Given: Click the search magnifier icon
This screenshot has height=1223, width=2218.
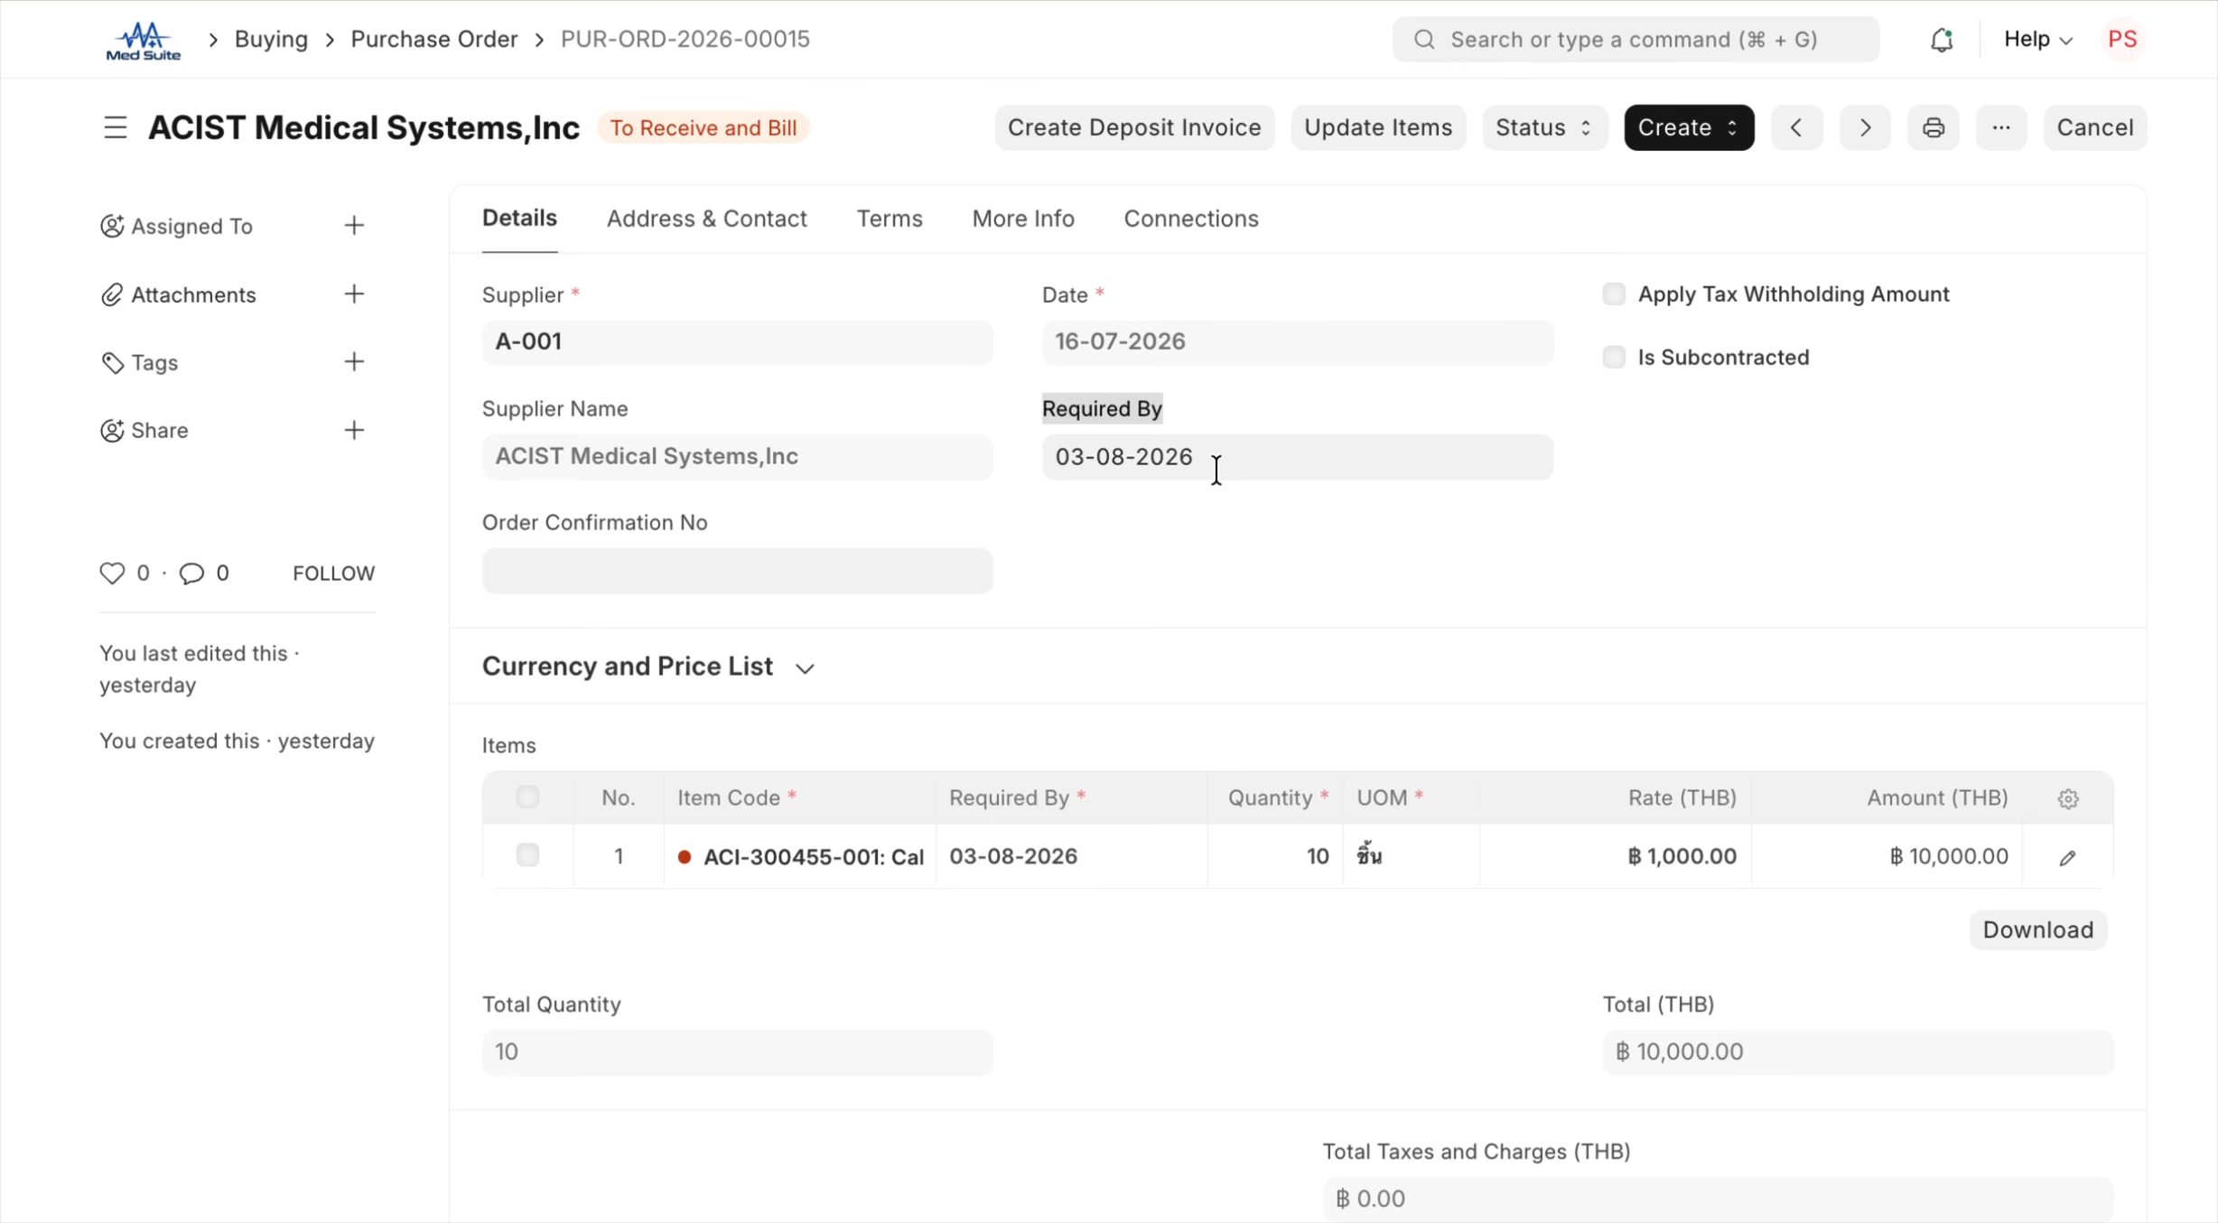Looking at the screenshot, I should (1424, 40).
